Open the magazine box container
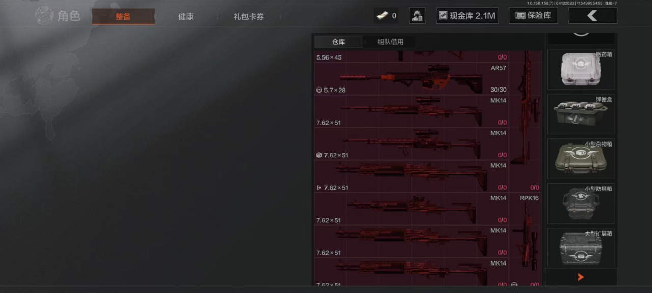Image resolution: width=652 pixels, height=293 pixels. [x=581, y=114]
